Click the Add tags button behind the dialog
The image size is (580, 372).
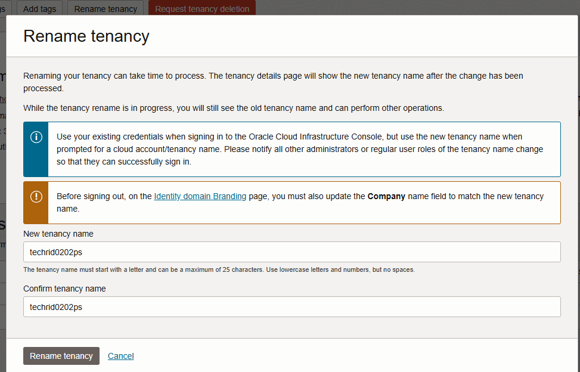(x=39, y=9)
